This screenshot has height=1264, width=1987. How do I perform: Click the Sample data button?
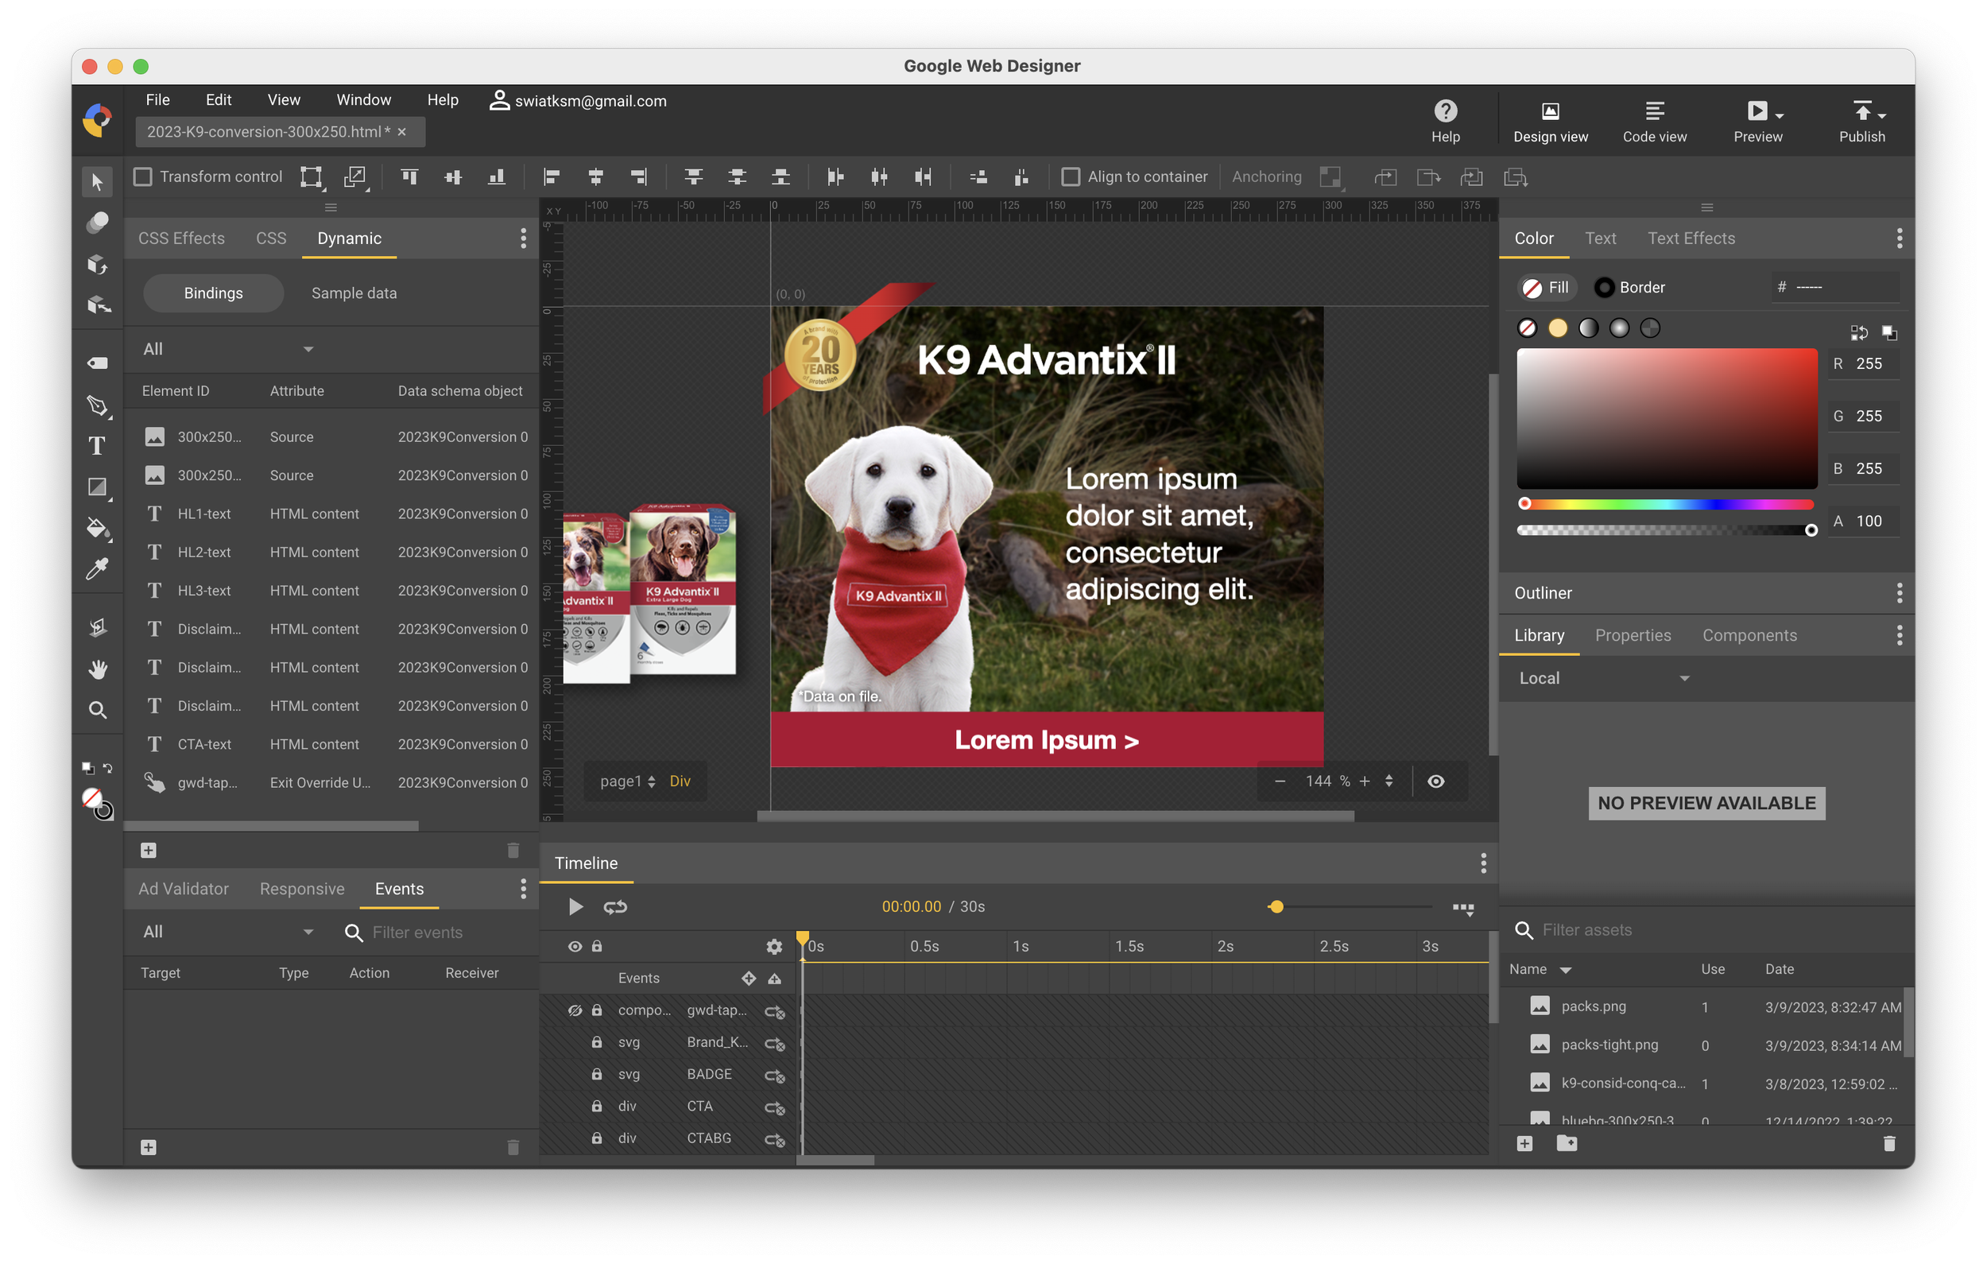point(354,293)
